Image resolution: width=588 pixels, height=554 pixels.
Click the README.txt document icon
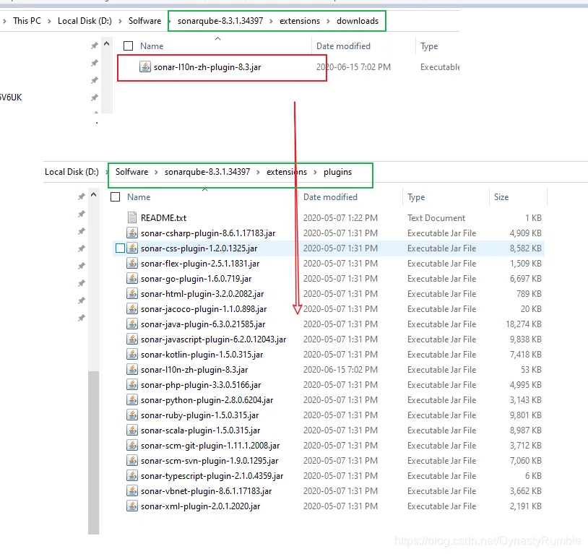point(132,217)
